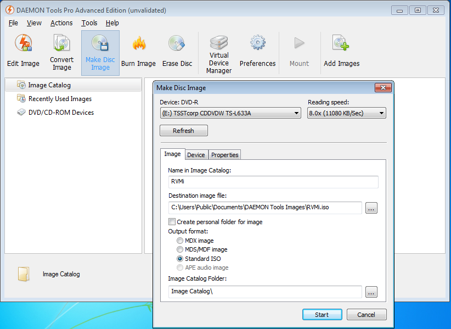Screen dimensions: 451x329
Task: Open the Help menu
Action: [x=112, y=23]
